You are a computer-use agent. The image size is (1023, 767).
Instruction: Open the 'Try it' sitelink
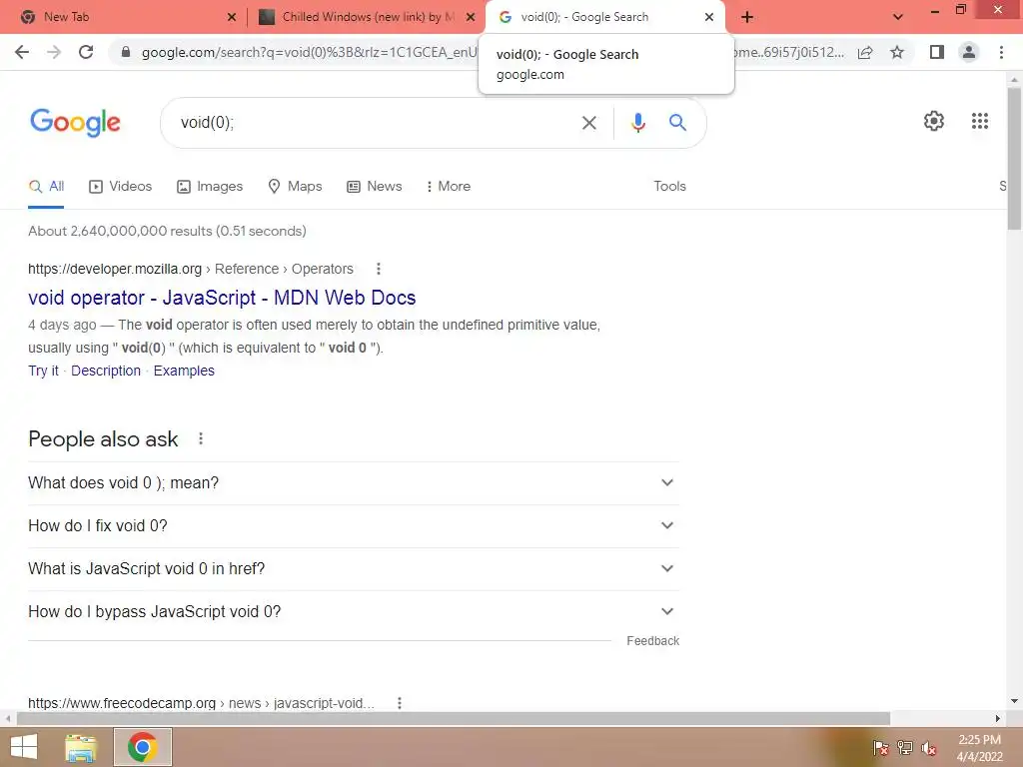point(43,371)
